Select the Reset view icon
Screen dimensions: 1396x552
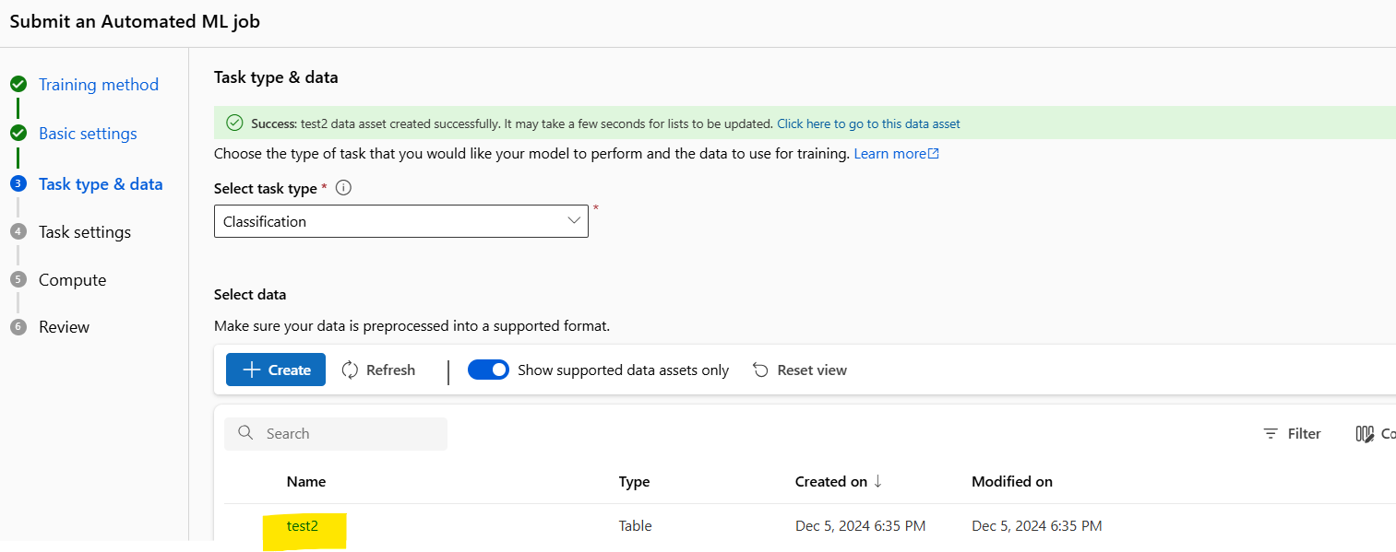pyautogui.click(x=760, y=370)
